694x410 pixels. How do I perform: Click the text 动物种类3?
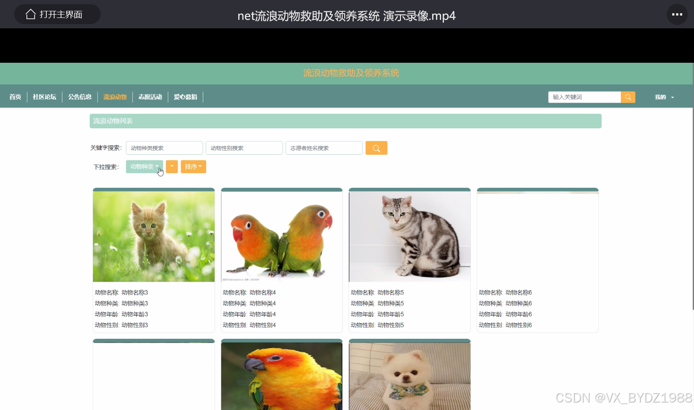(x=135, y=303)
